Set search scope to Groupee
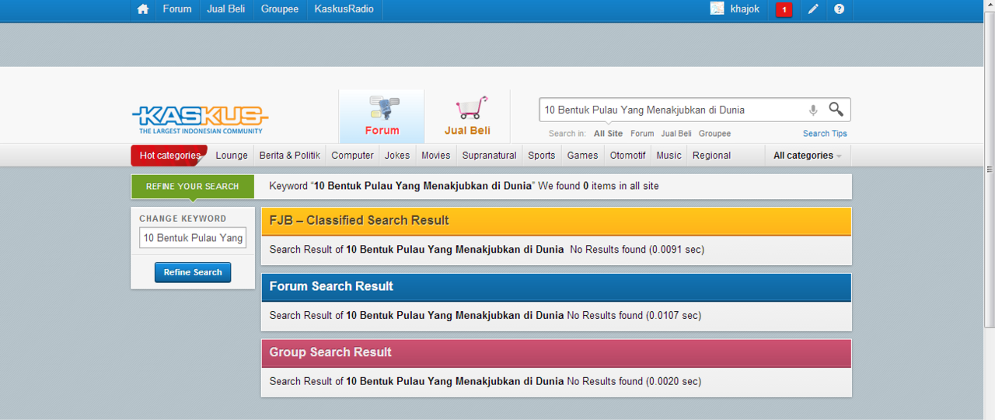The image size is (995, 420). pyautogui.click(x=714, y=134)
